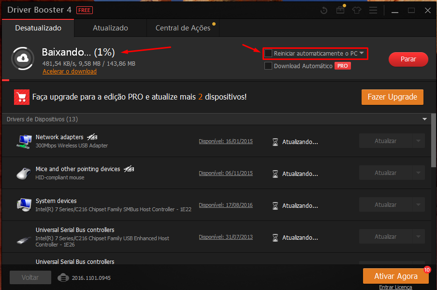
Task: Click the System devices monitor icon
Action: coord(24,205)
